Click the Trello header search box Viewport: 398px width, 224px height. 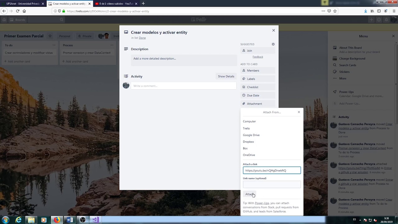47,20
